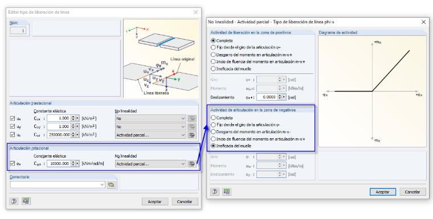Open uz Actividad parcial dropdown

151,135
